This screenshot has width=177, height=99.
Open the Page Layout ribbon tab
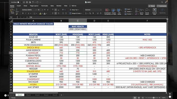tap(34, 6)
